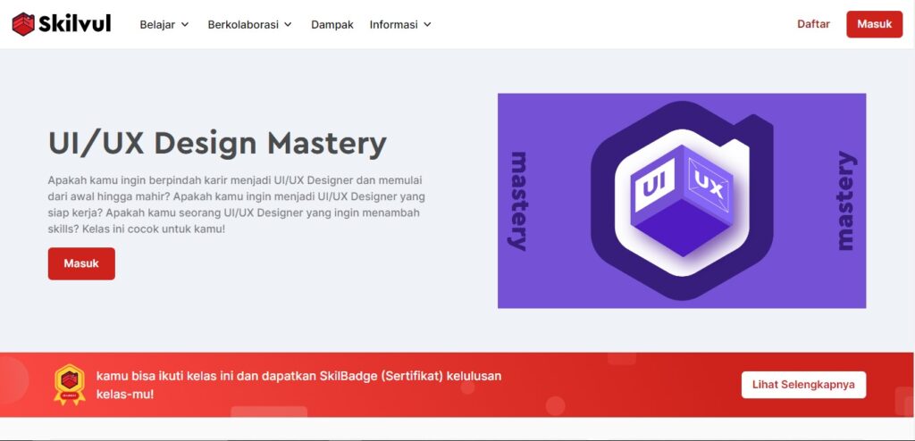The width and height of the screenshot is (915, 441).
Task: Click the Masuk button below the course description
Action: point(81,263)
